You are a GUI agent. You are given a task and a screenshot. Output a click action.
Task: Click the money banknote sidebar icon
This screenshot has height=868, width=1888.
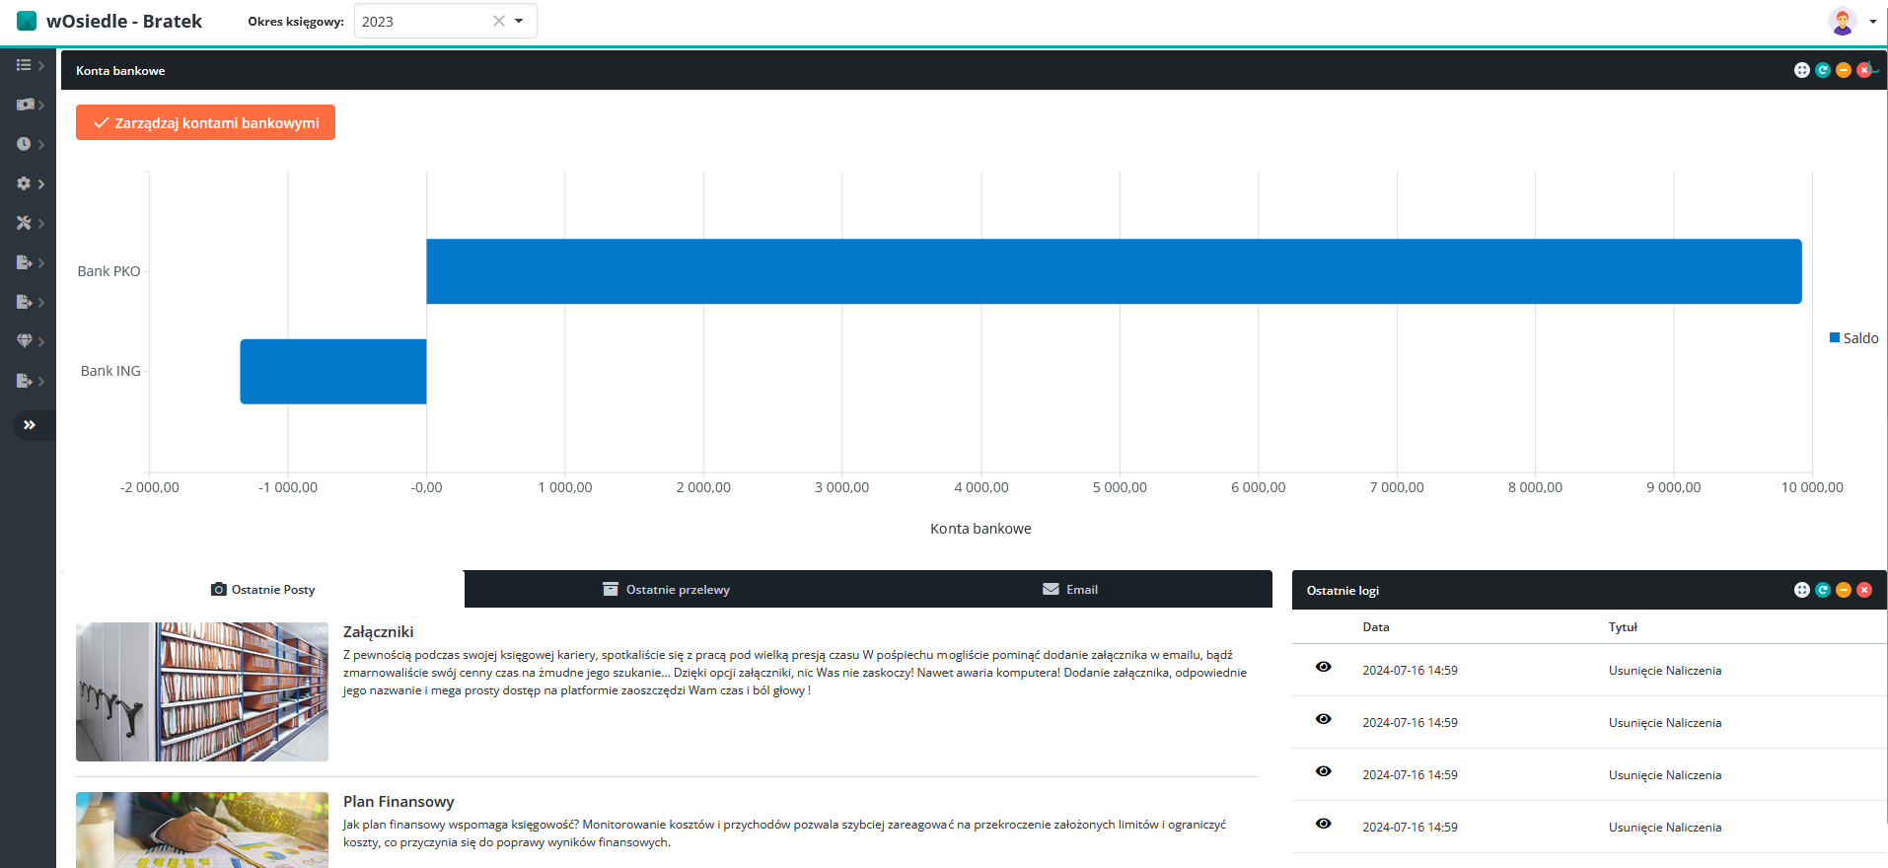(x=25, y=105)
